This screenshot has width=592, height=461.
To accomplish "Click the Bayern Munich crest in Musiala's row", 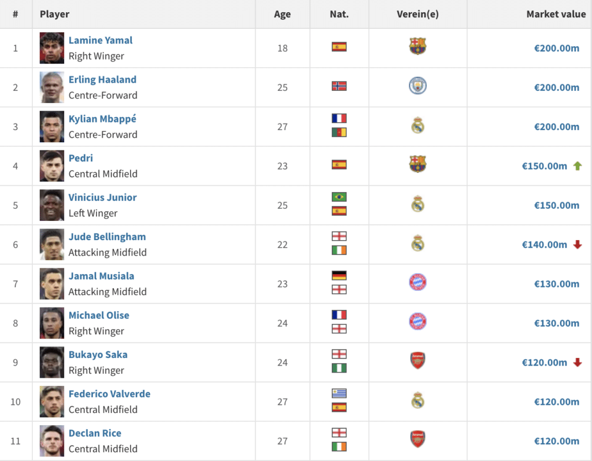I will point(417,283).
